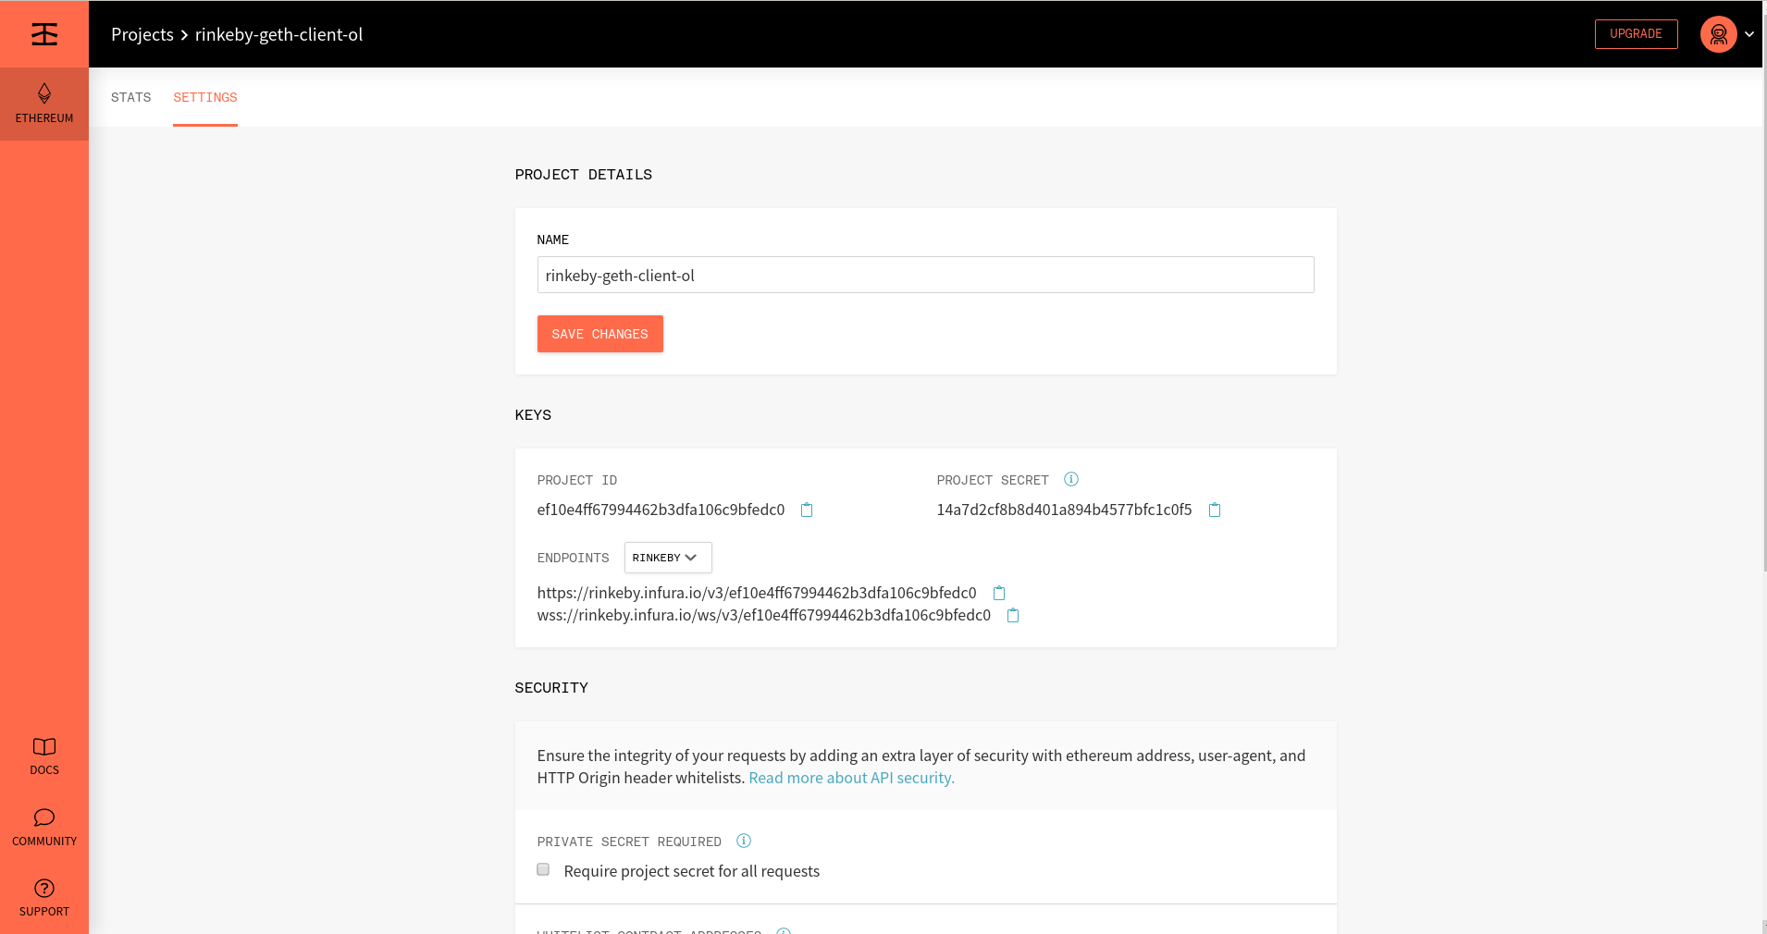Viewport: 1767px width, 934px height.
Task: Select the https://rinkeby.infura.io endpoint text
Action: (x=757, y=593)
